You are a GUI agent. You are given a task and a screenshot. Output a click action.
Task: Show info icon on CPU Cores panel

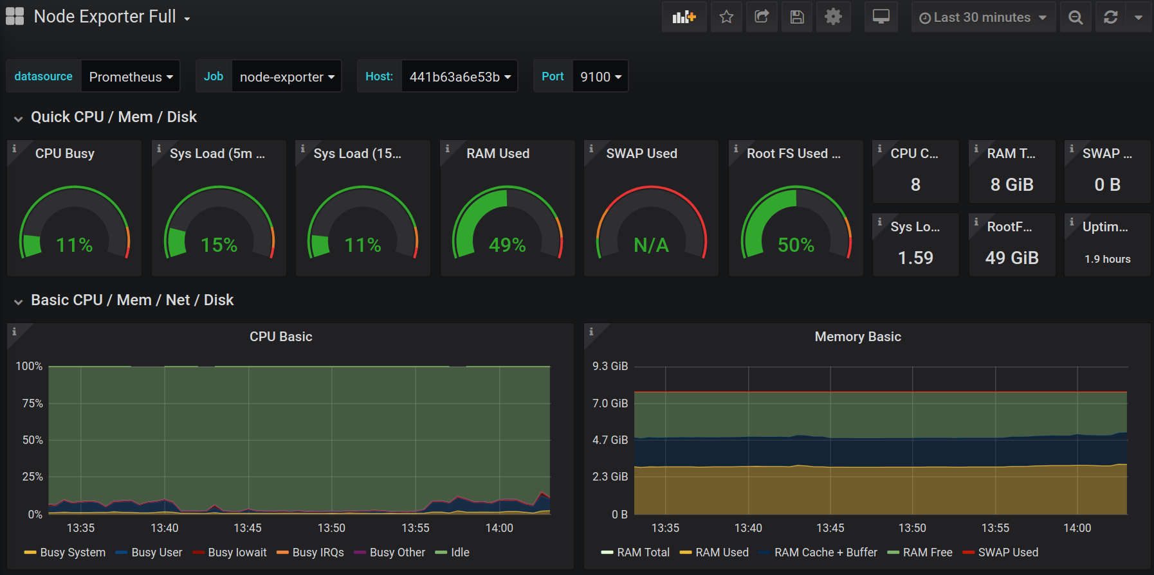[880, 148]
